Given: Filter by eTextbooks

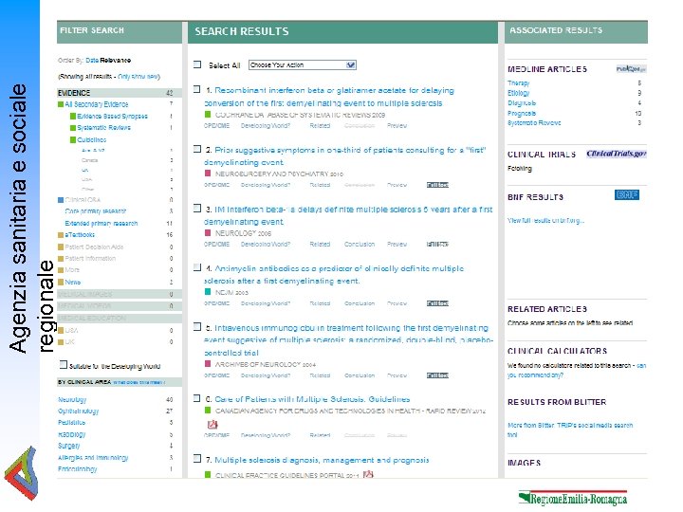Looking at the screenshot, I should [x=80, y=235].
